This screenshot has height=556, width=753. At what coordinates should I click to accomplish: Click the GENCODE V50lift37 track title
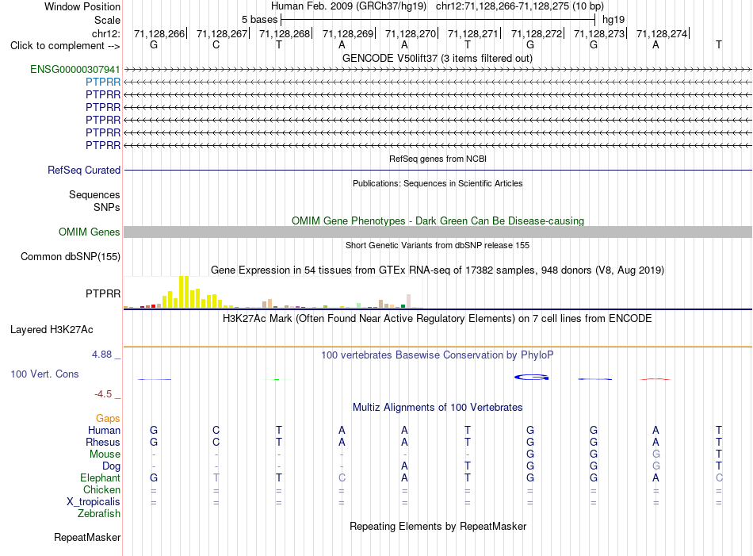pyautogui.click(x=438, y=58)
